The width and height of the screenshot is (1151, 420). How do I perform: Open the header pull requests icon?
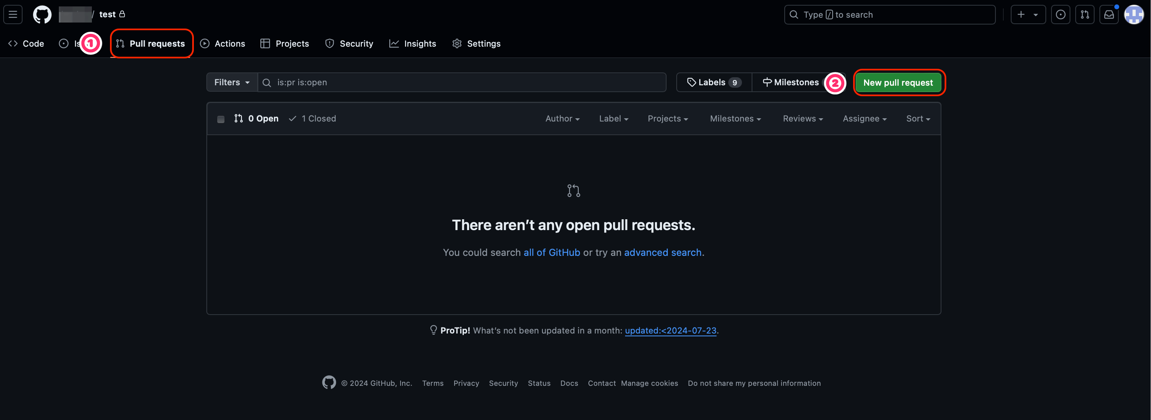[x=1085, y=15]
